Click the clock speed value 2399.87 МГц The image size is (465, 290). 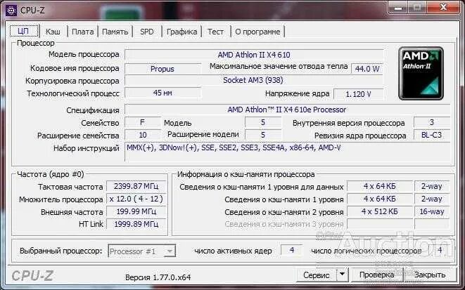click(x=136, y=186)
